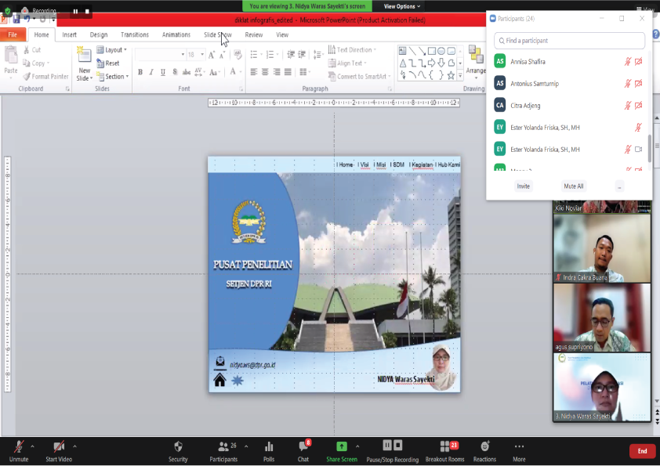
Task: Click the Paste icon in Clipboard group
Action: (10, 56)
